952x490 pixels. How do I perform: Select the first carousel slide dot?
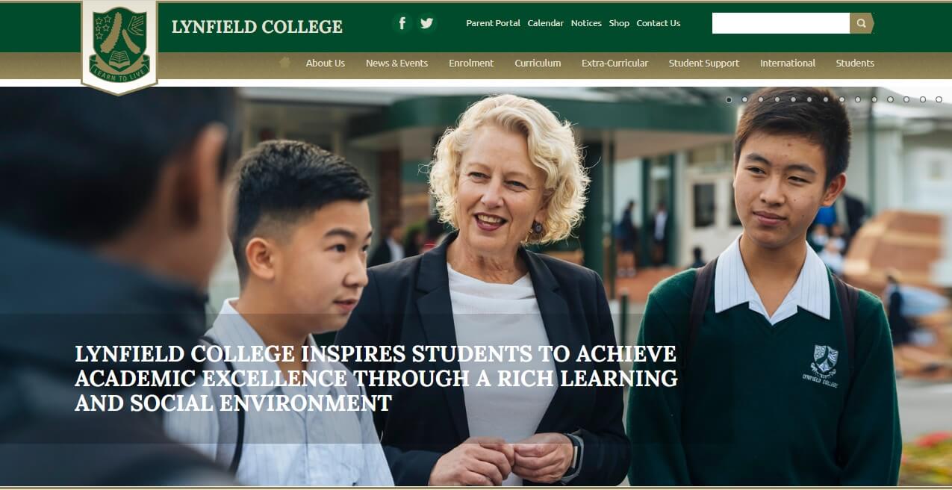coord(729,99)
